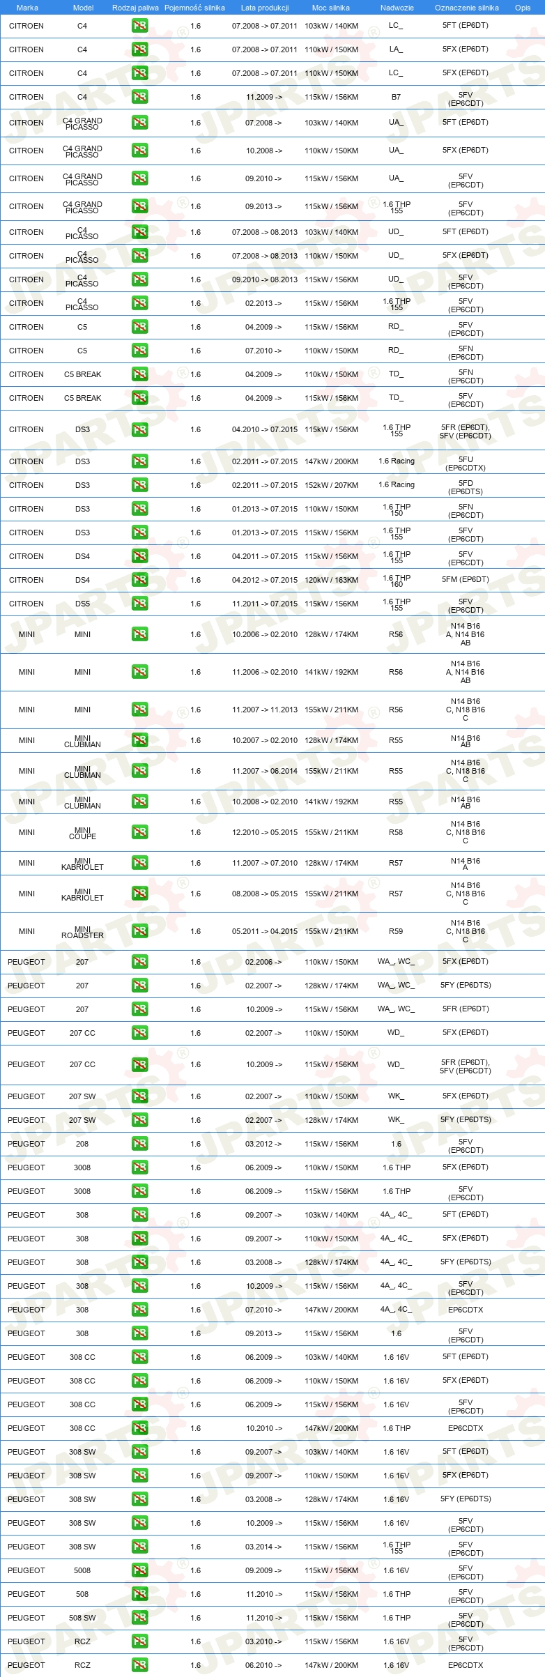Click fuel icon in Mini Roadster row

click(x=139, y=931)
